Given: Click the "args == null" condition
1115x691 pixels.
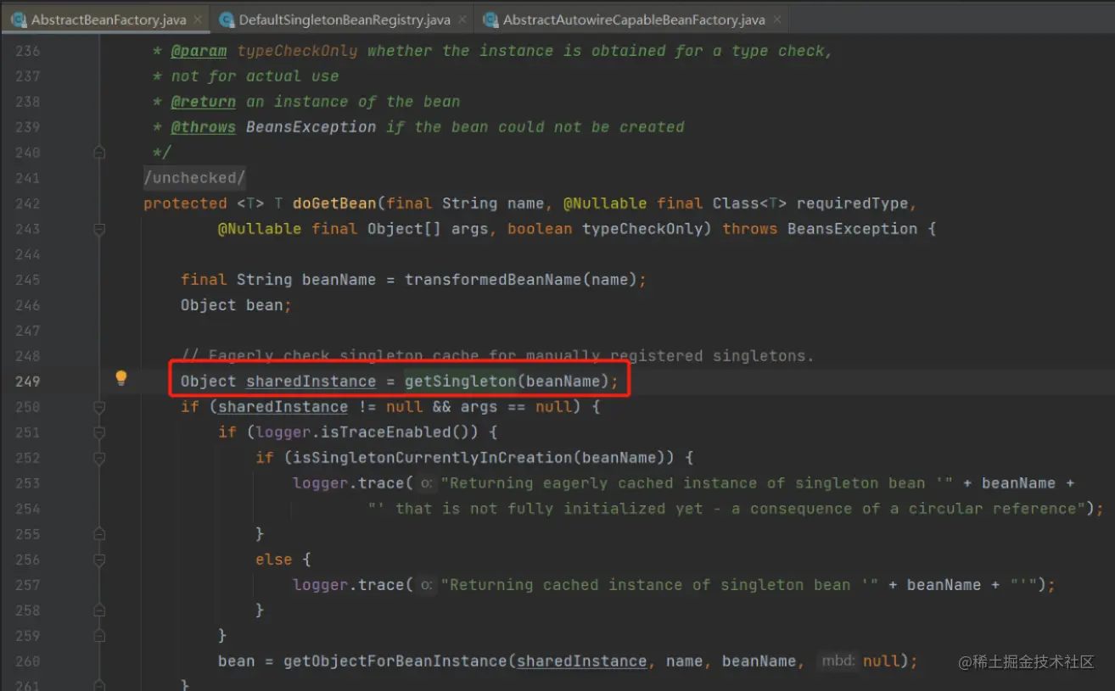Looking at the screenshot, I should [516, 407].
